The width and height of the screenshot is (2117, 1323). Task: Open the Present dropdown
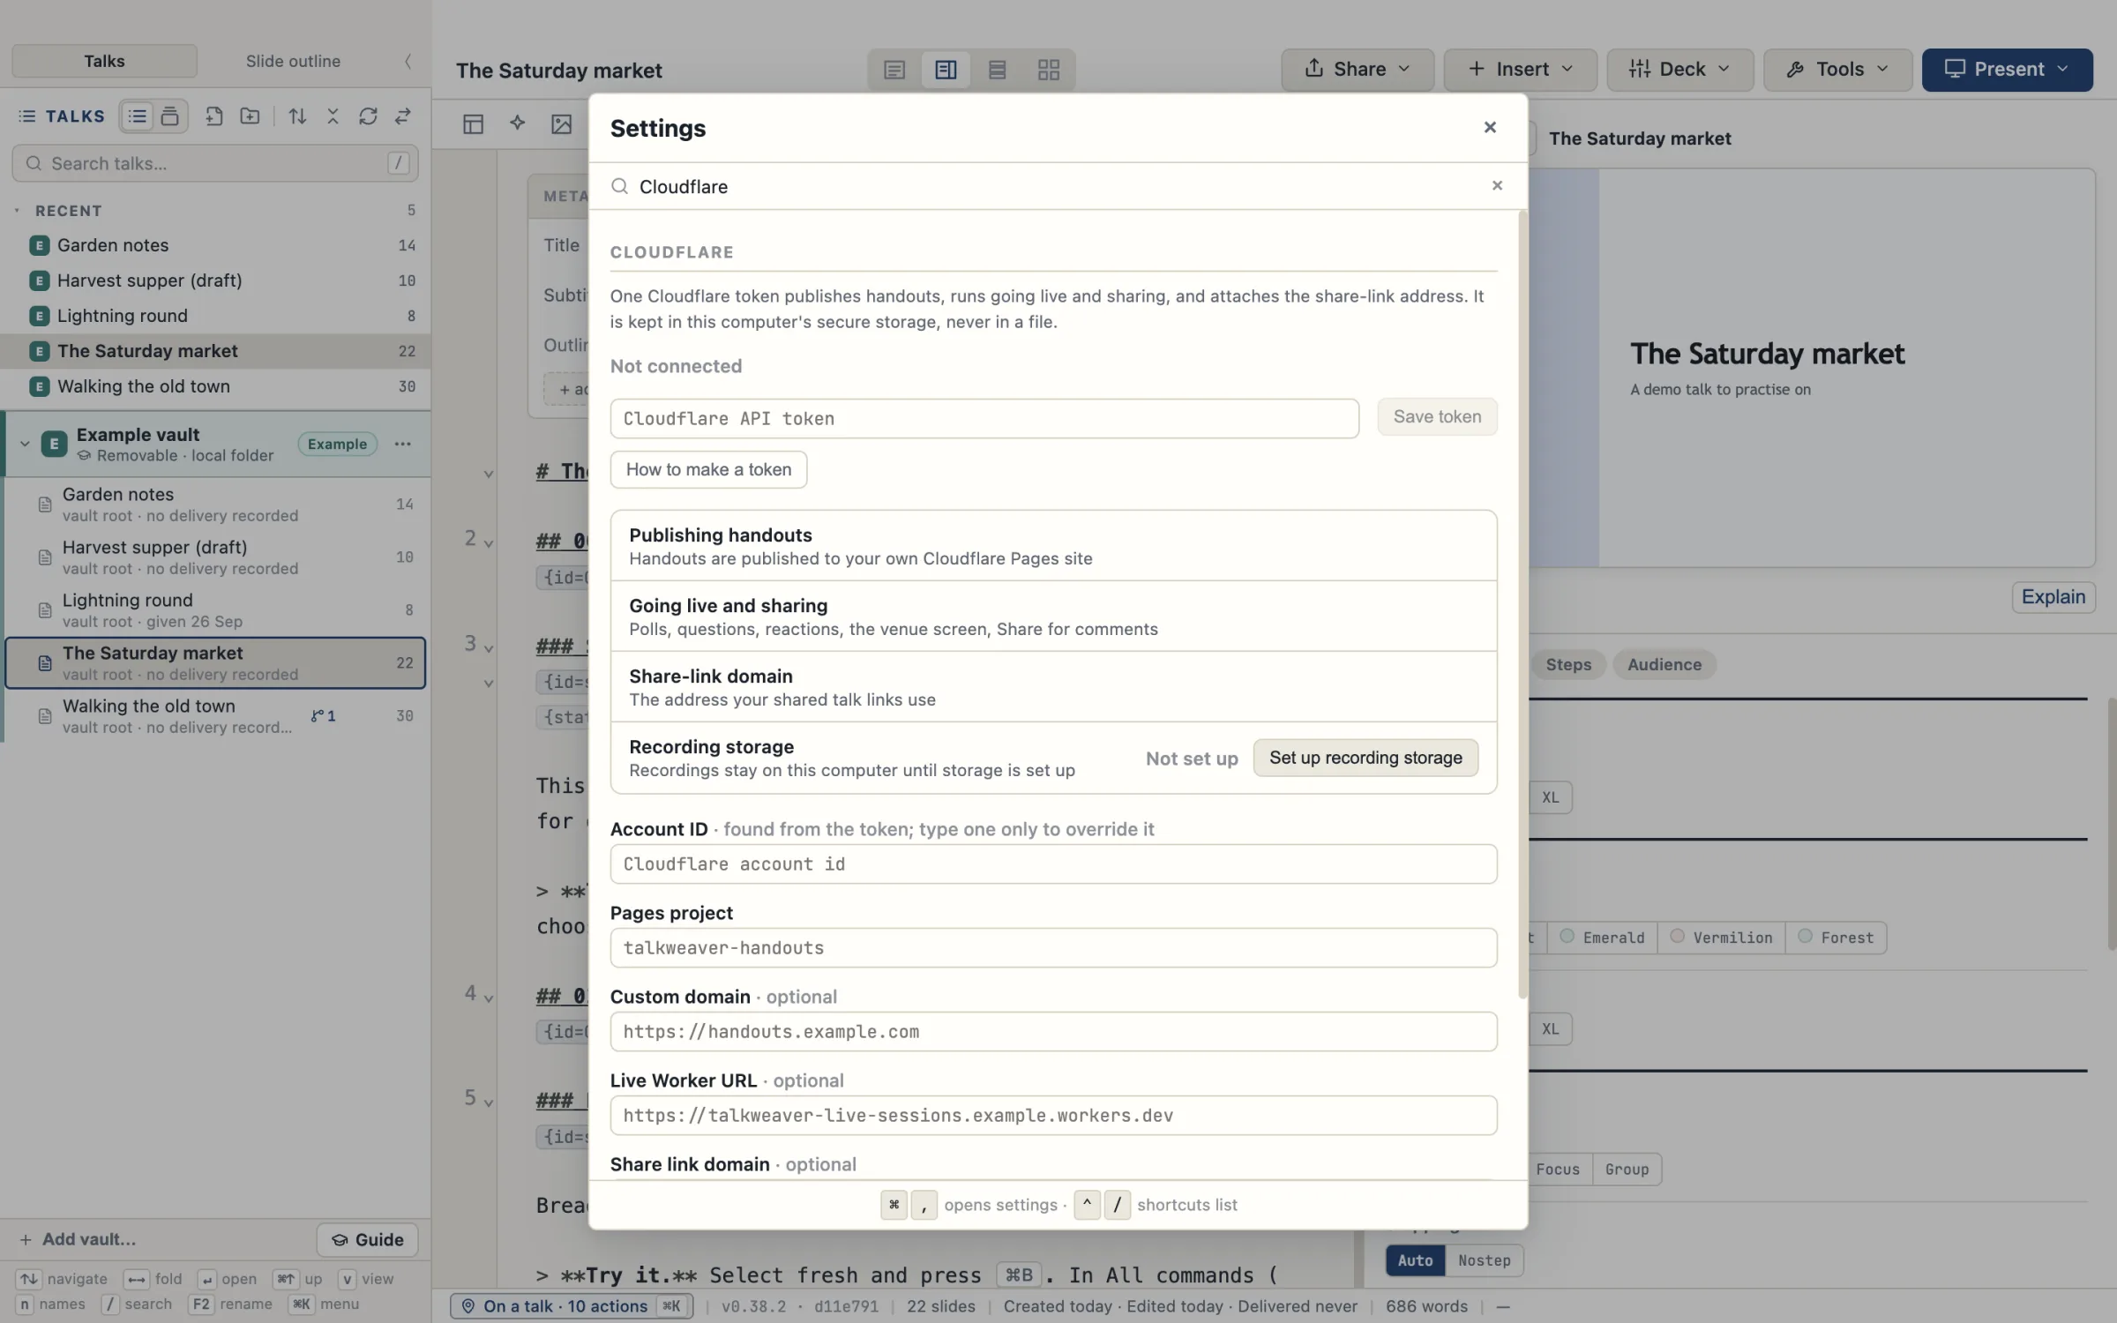point(2007,70)
